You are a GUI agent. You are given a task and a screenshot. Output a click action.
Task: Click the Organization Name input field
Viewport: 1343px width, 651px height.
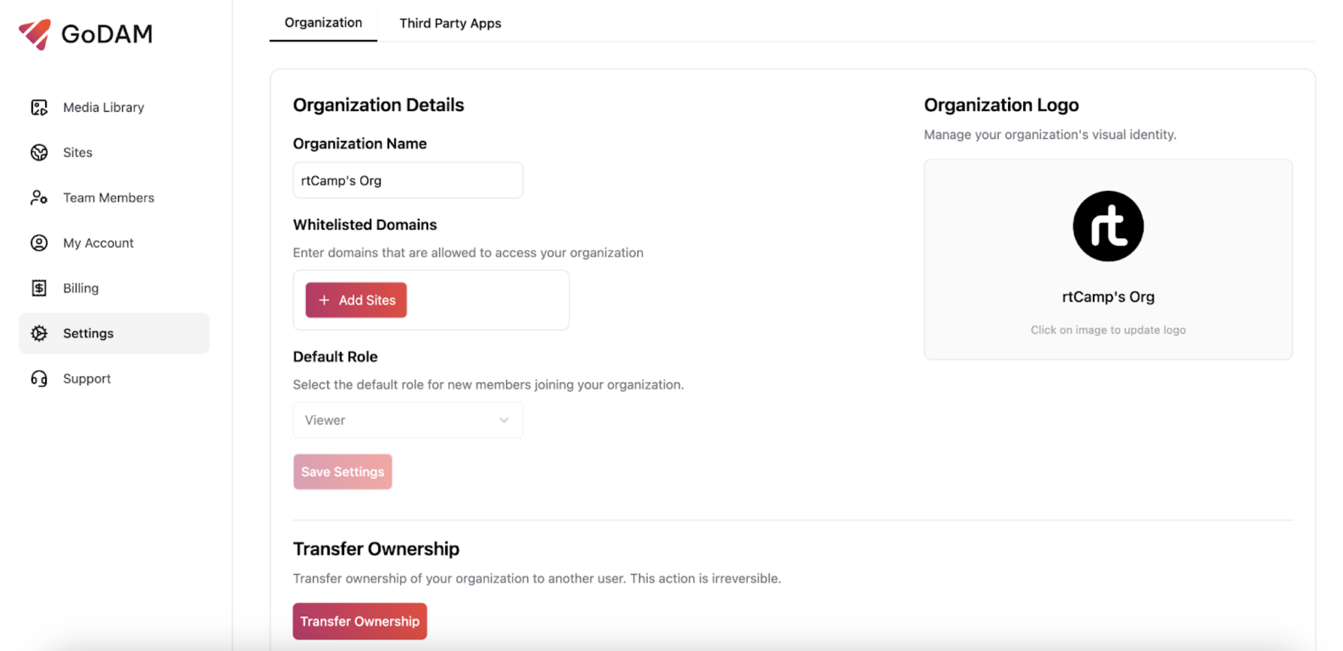tap(407, 180)
